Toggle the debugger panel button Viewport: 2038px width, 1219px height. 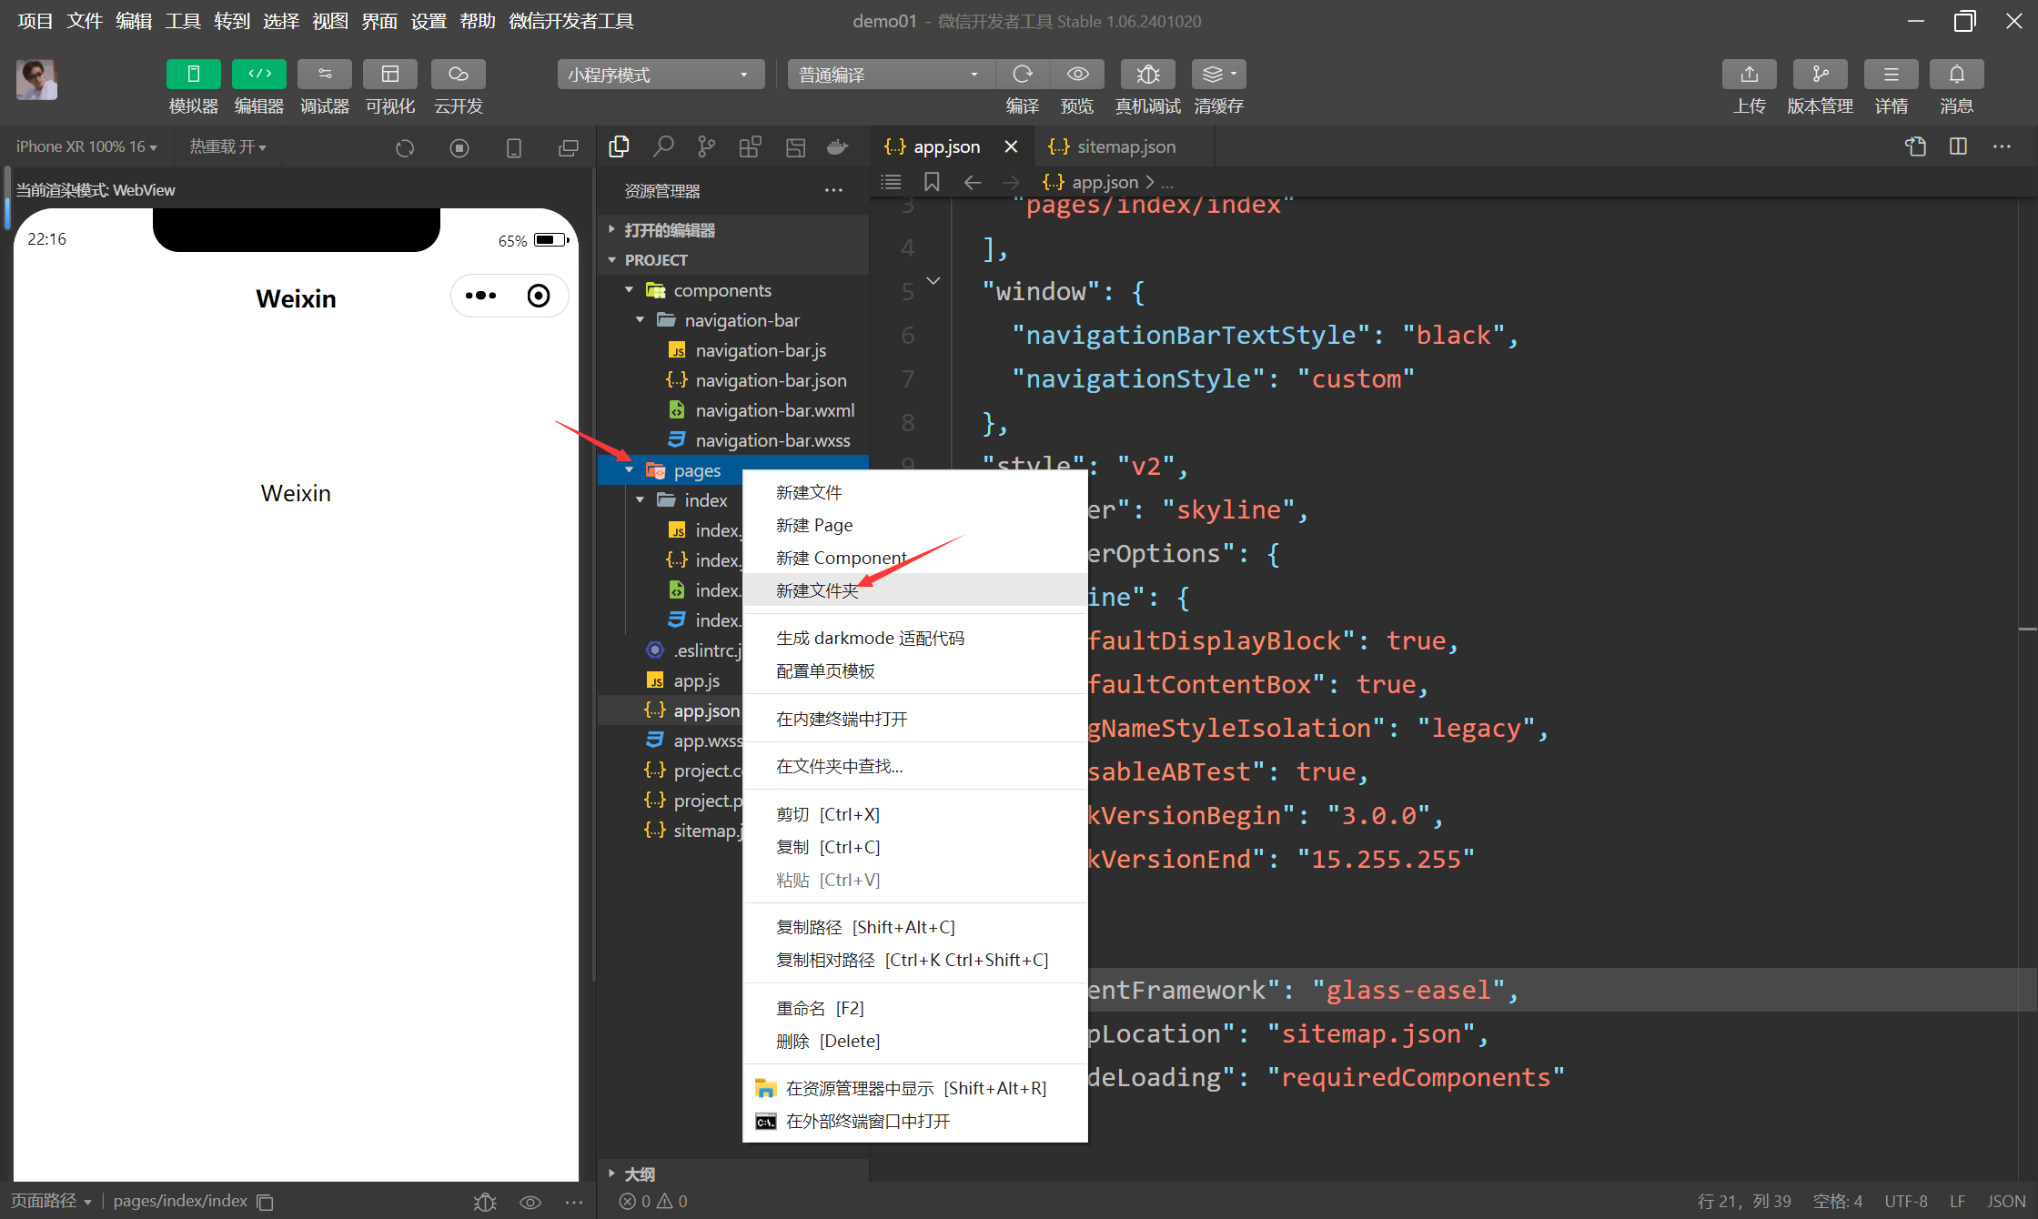click(325, 75)
